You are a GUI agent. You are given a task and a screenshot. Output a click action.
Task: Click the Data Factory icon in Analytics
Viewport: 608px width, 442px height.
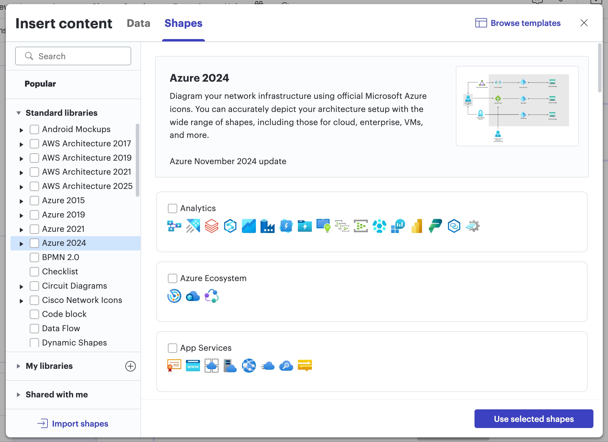(267, 226)
